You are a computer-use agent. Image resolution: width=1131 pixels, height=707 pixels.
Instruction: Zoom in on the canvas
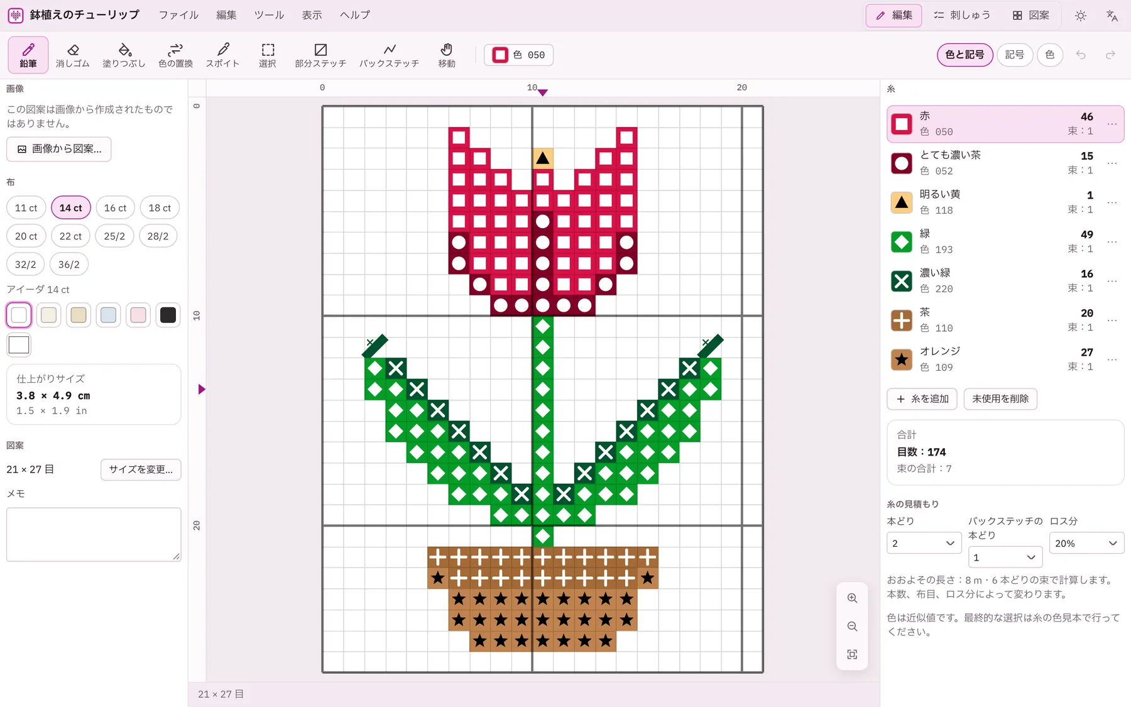pyautogui.click(x=852, y=598)
